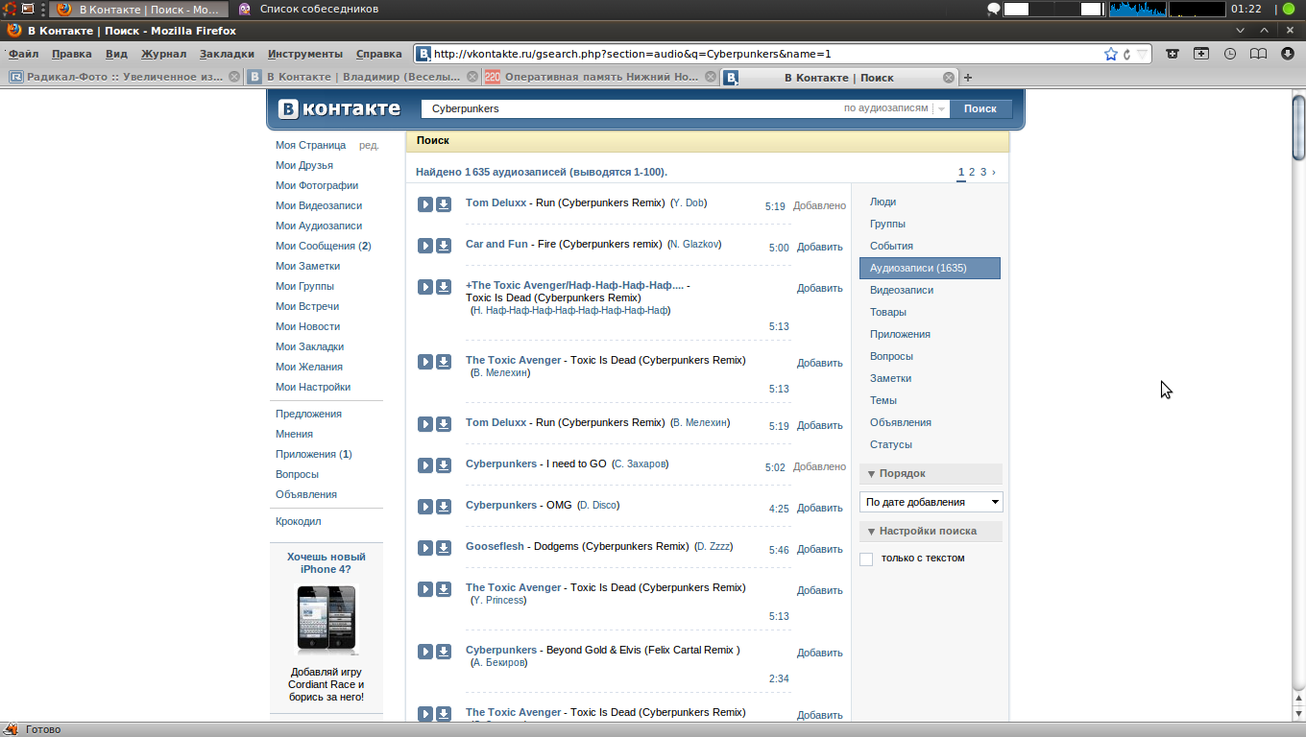This screenshot has height=737, width=1306.
Task: Download Gooseflesh - Dodgems track
Action: tap(444, 548)
